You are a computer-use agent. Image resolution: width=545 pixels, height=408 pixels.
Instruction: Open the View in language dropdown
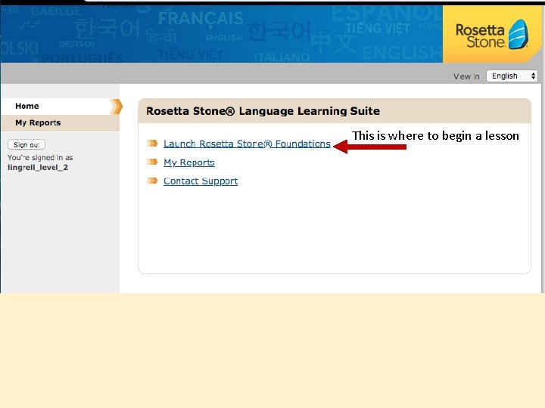pyautogui.click(x=512, y=76)
